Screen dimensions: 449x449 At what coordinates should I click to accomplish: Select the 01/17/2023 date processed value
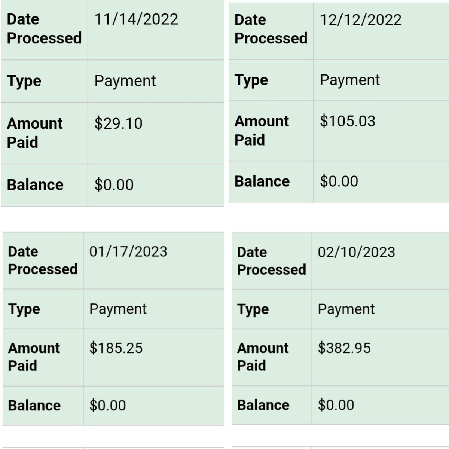(128, 251)
